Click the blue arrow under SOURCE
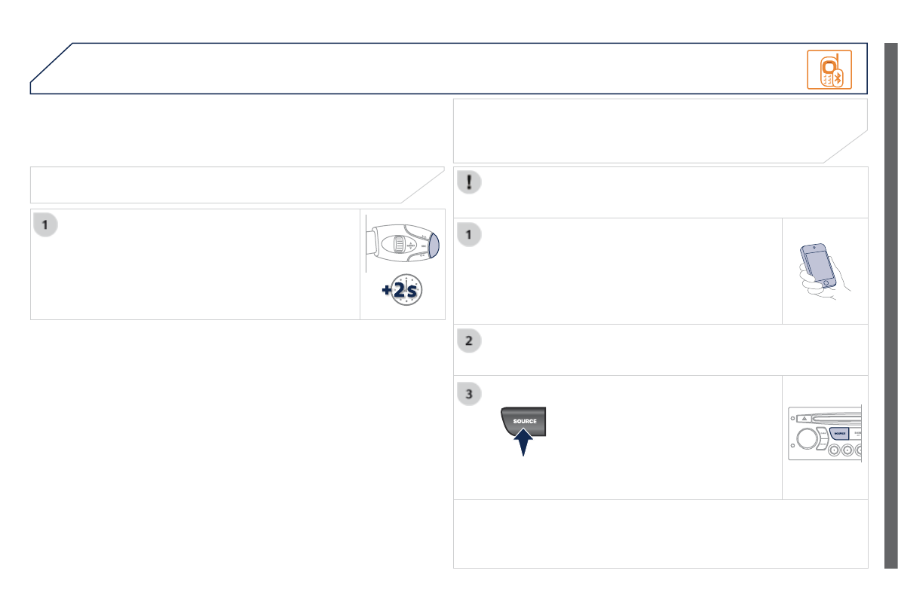 (523, 442)
